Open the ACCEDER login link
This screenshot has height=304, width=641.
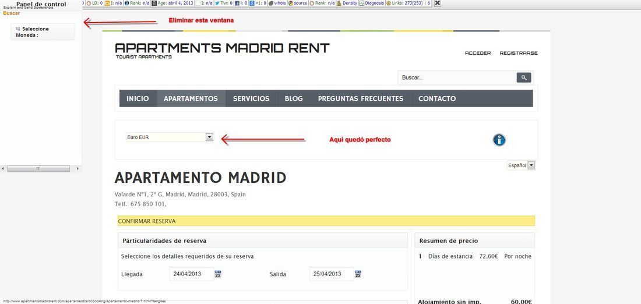point(478,53)
